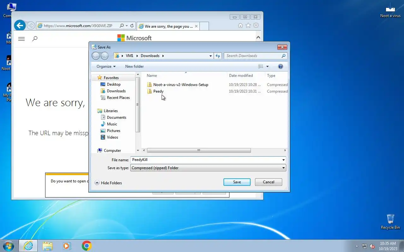
Task: Click the Save As dialog forward button
Action: pyautogui.click(x=104, y=56)
